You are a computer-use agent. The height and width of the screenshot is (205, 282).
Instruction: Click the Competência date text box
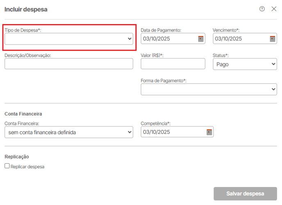coord(172,132)
